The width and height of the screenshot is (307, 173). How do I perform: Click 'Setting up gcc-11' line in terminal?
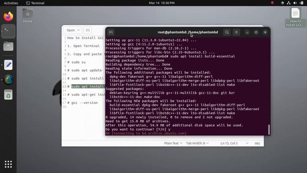tap(151, 40)
